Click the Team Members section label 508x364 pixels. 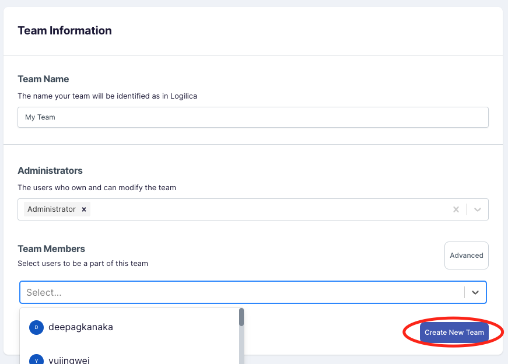click(51, 249)
